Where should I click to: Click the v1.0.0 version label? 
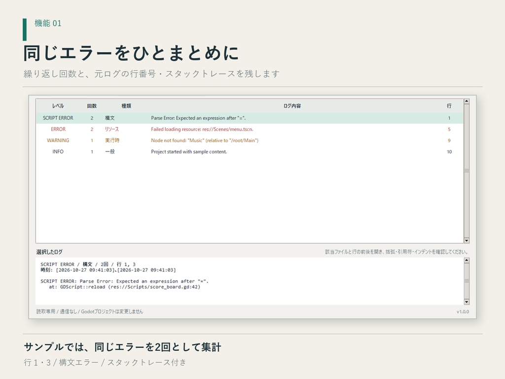tap(463, 312)
